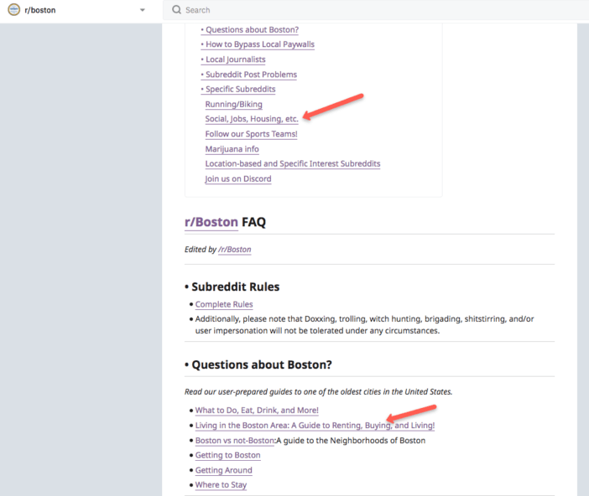Click 'Read our user-prepared guides' intro text
The width and height of the screenshot is (589, 496).
319,392
